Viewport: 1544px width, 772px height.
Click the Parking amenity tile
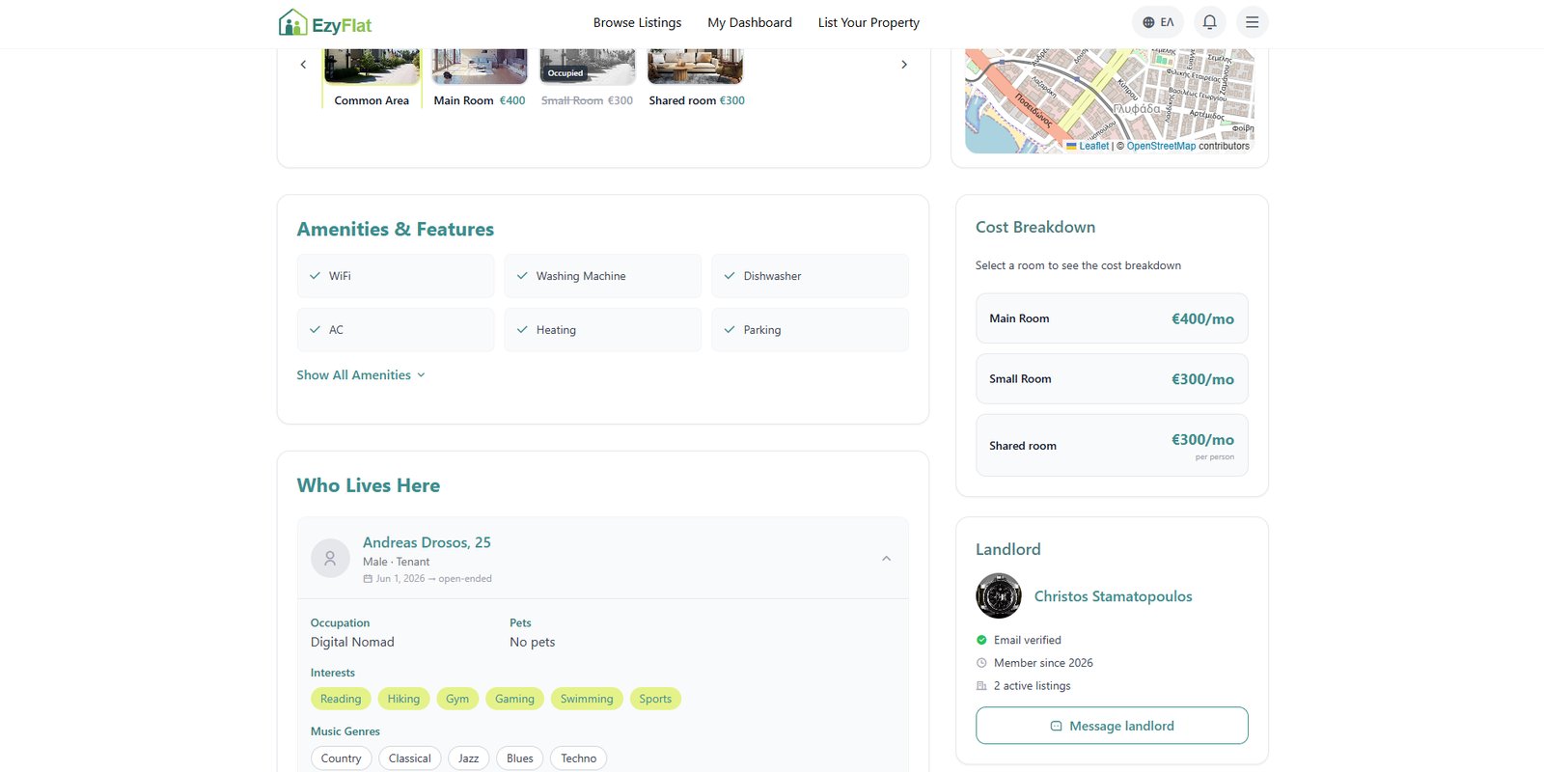click(x=810, y=330)
